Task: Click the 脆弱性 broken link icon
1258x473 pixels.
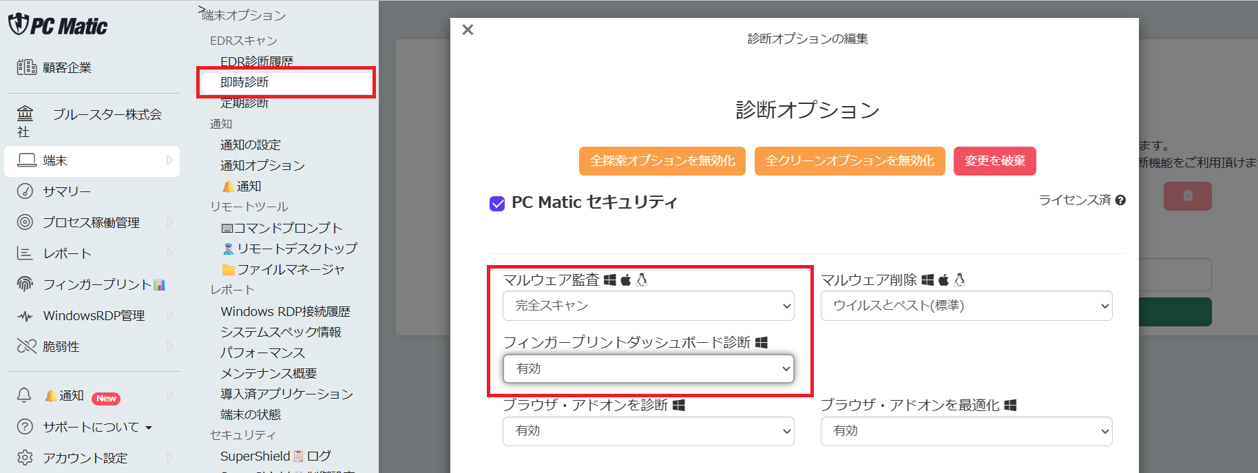Action: (27, 346)
